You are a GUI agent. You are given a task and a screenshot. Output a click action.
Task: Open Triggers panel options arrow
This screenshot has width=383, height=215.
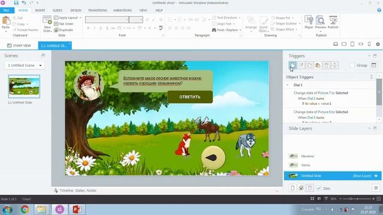[369, 56]
